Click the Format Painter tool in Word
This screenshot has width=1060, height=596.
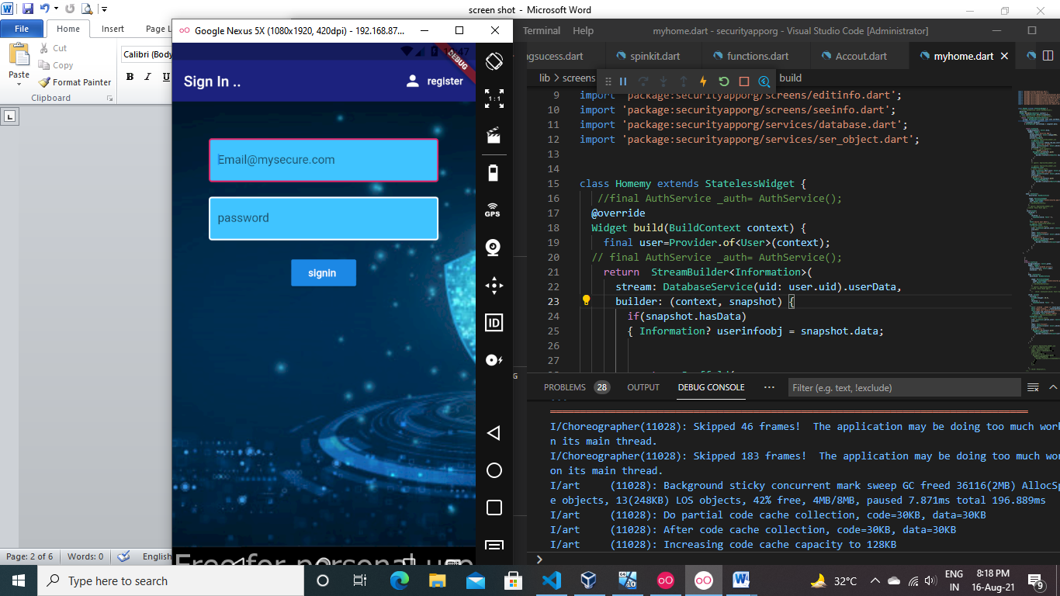[x=75, y=82]
